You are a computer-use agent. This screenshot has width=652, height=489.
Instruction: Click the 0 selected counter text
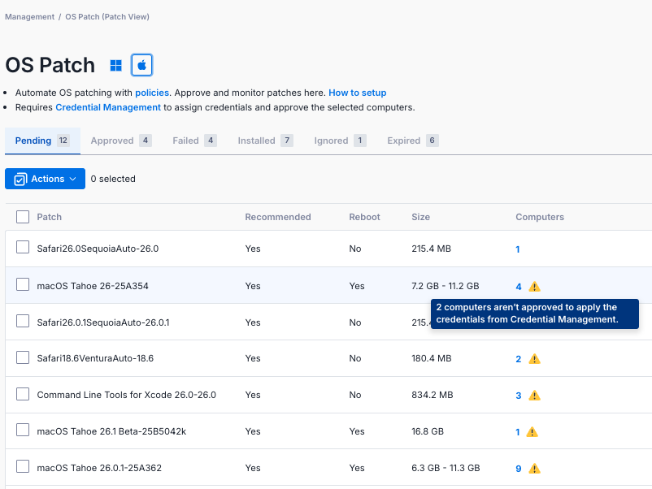tap(113, 179)
